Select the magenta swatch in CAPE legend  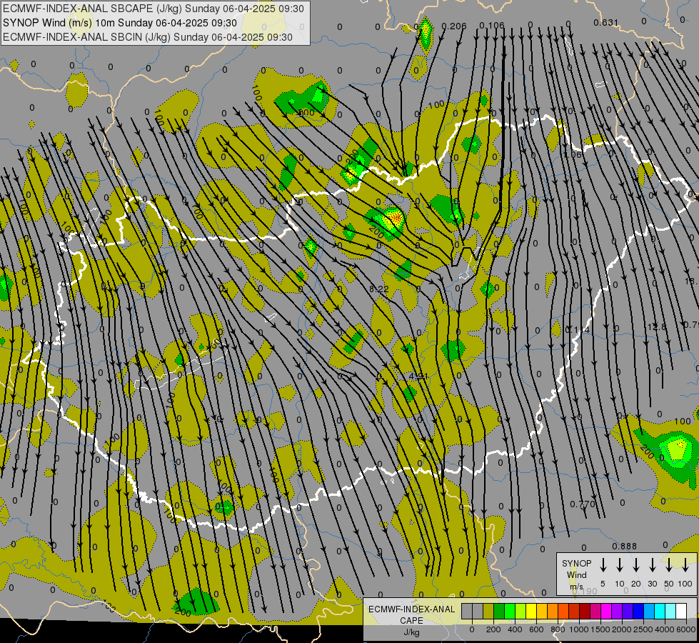606,612
